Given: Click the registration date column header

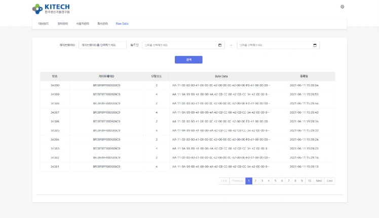Looking at the screenshot, I should pyautogui.click(x=304, y=76).
